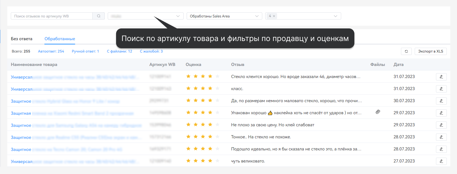Click the 'Дата' column header

pyautogui.click(x=399, y=65)
